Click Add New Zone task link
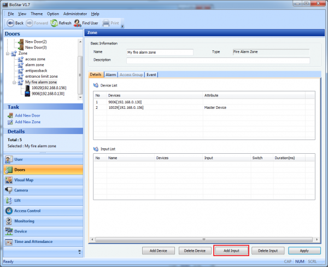The width and height of the screenshot is (328, 267). (27, 122)
